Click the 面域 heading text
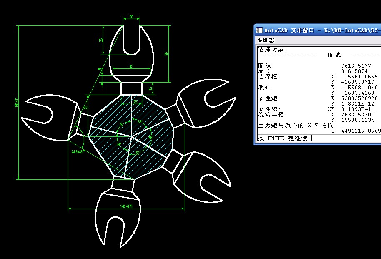The height and width of the screenshot is (259, 381). pyautogui.click(x=334, y=55)
